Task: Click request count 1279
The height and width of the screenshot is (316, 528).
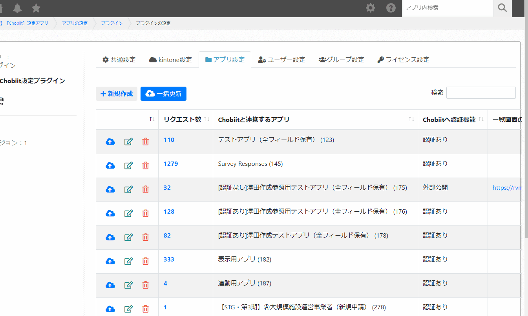Action: (x=171, y=163)
